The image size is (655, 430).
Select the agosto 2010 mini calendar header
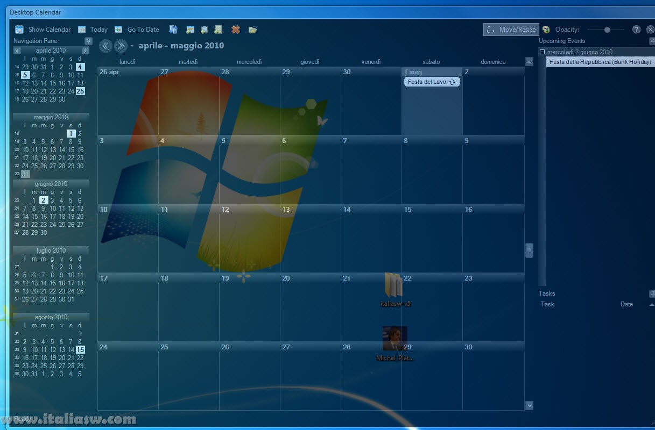coord(51,317)
